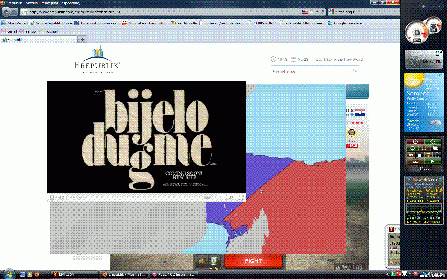
Task: Toggle video fullscreen mode
Action: pos(241,197)
